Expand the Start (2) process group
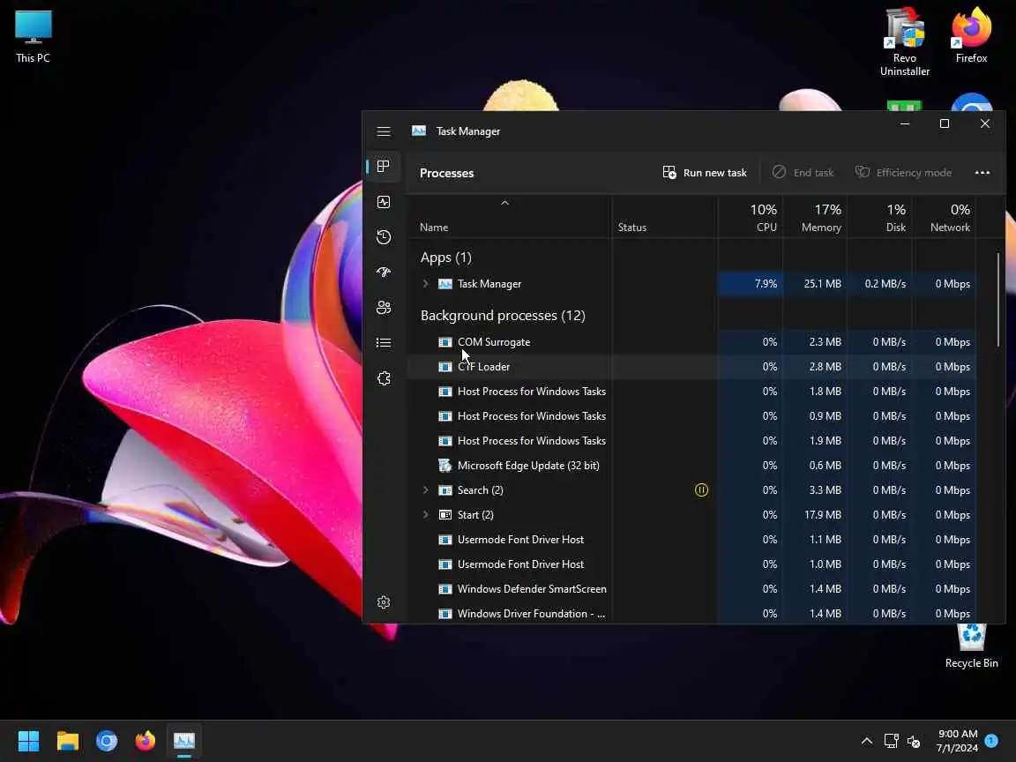Image resolution: width=1016 pixels, height=762 pixels. click(425, 515)
